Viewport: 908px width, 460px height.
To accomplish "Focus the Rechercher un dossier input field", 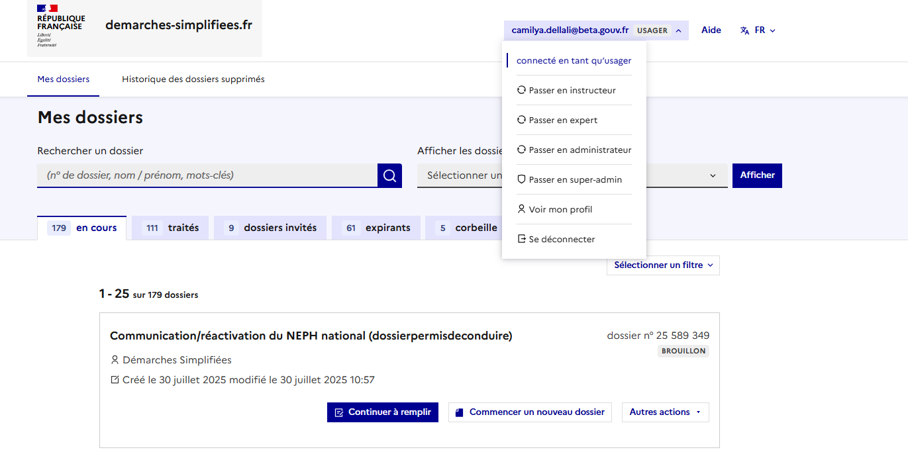I will pyautogui.click(x=207, y=175).
